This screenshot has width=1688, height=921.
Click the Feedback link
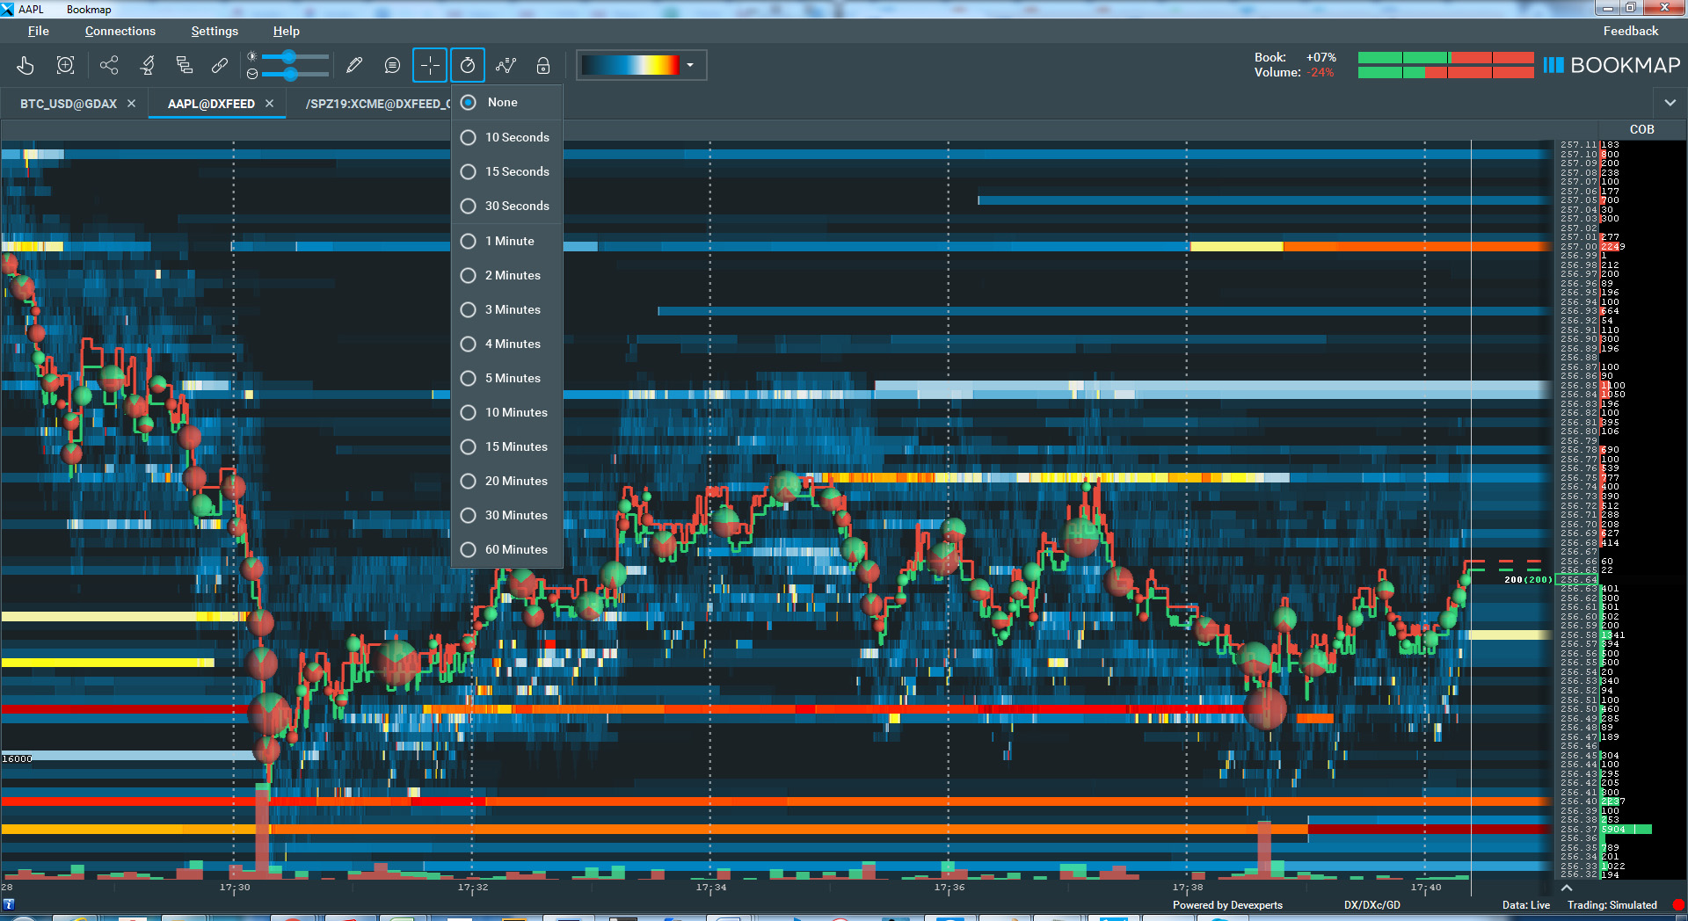1631,31
